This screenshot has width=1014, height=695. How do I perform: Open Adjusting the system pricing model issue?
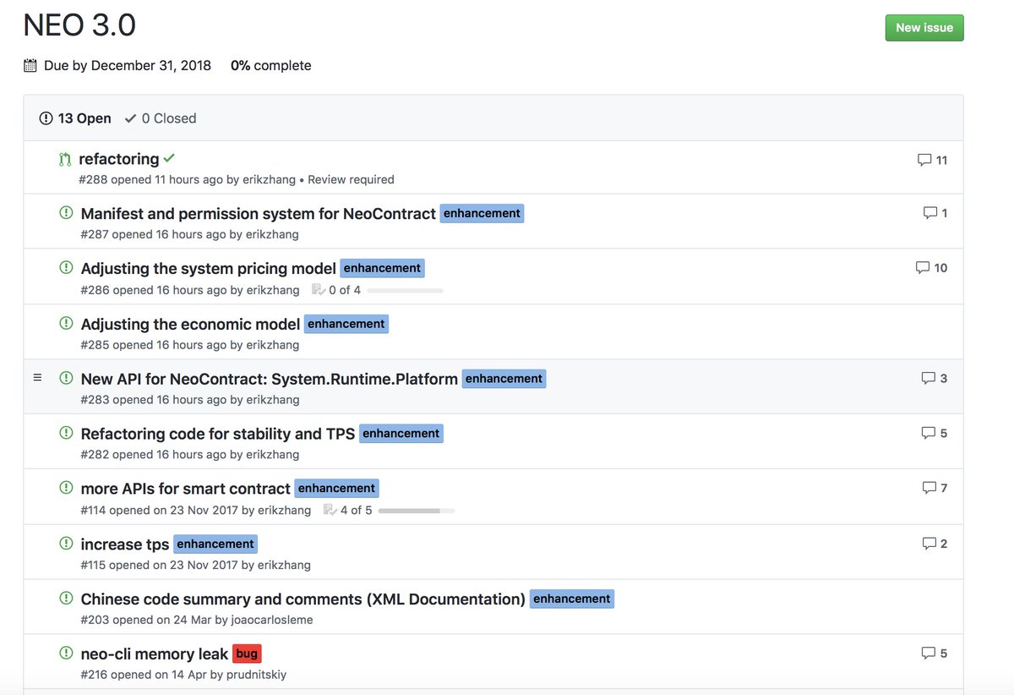(209, 269)
